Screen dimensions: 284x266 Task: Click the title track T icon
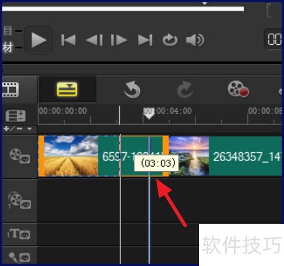(15, 233)
